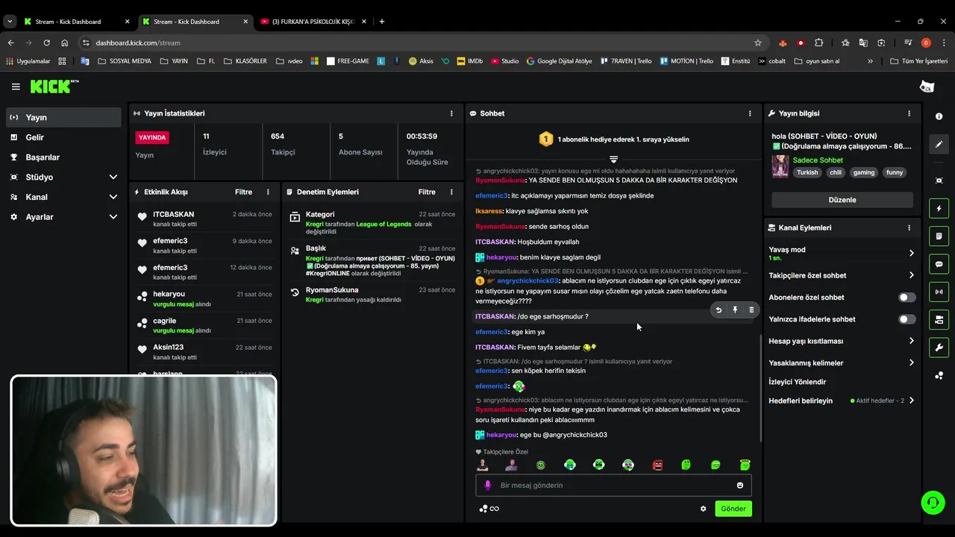
Task: Click the Bir mesaj gönderin input field
Action: coord(613,486)
